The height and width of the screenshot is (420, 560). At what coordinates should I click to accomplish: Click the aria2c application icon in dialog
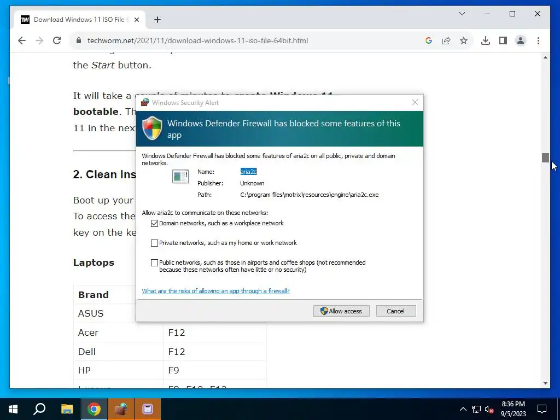[x=180, y=177]
